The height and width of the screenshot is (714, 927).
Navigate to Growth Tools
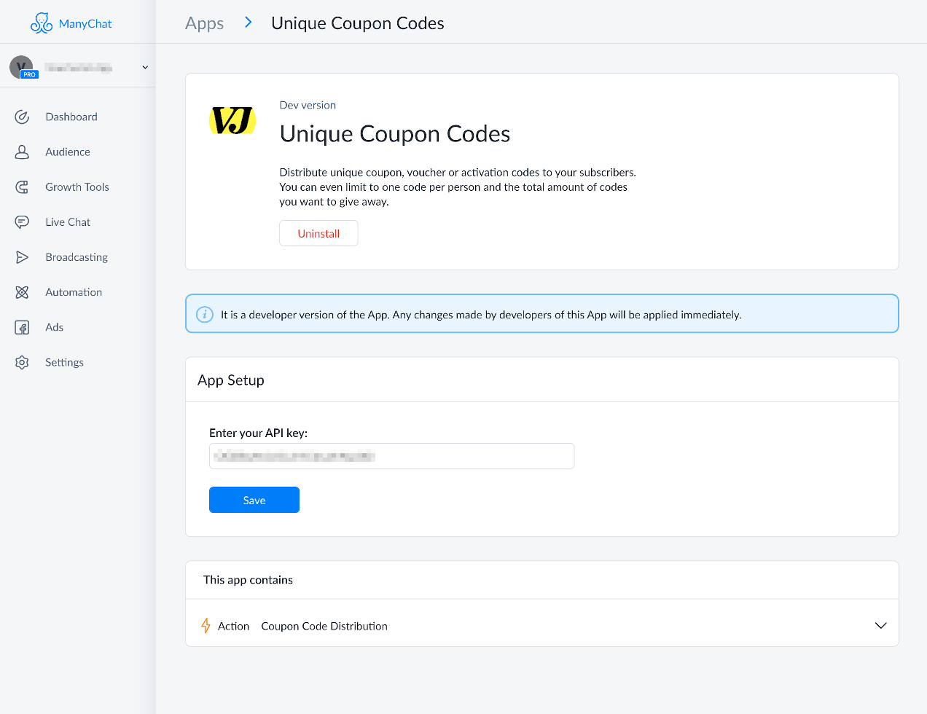[x=77, y=187]
